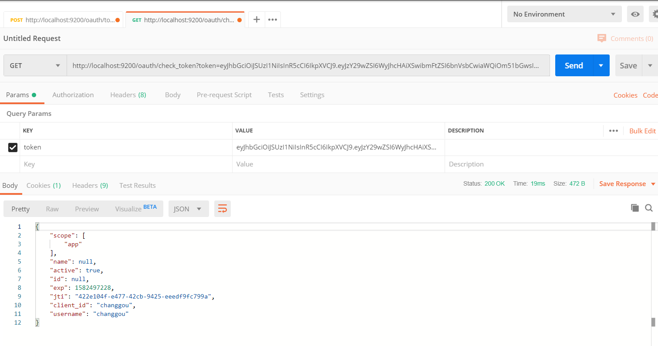Select the Preview response view
The image size is (658, 346).
coord(87,209)
